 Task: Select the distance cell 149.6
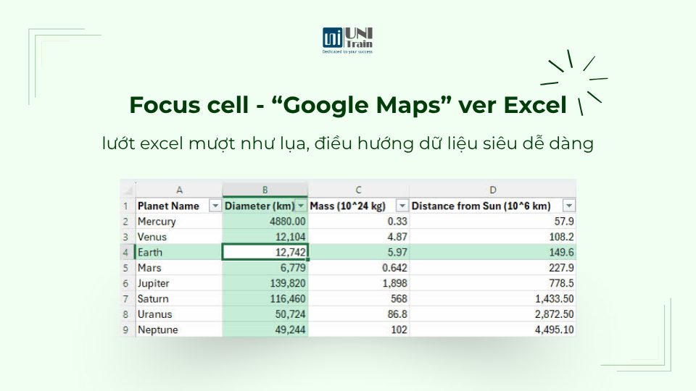(x=493, y=252)
